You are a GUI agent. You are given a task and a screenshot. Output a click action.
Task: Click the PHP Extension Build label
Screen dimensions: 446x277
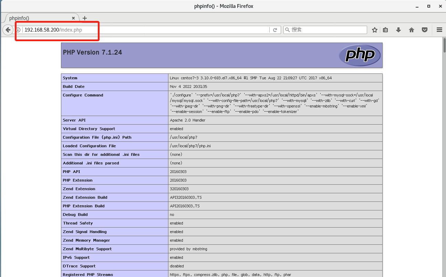pos(84,206)
